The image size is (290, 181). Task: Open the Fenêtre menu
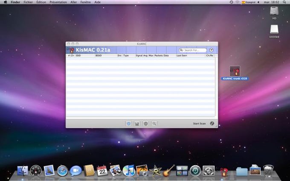point(86,2)
